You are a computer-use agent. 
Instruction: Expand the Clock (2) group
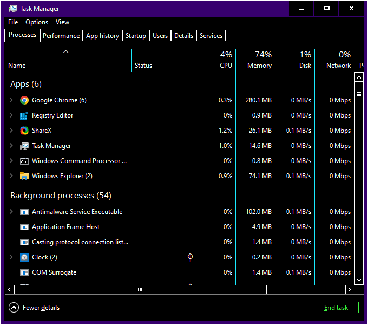click(x=11, y=257)
